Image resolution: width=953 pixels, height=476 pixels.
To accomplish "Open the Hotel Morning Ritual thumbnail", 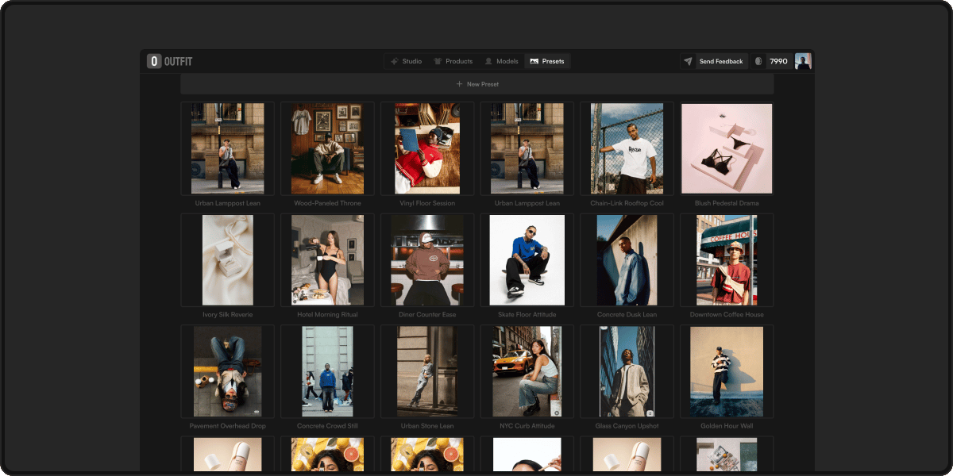I will pos(327,260).
